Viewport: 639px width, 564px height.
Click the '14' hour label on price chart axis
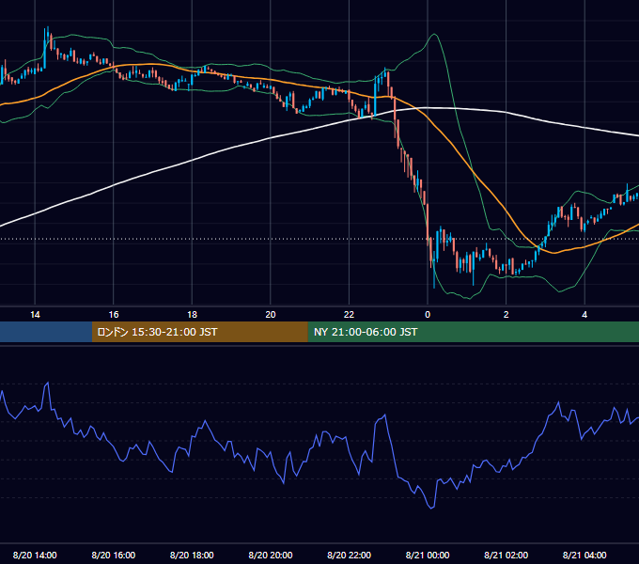(x=35, y=315)
